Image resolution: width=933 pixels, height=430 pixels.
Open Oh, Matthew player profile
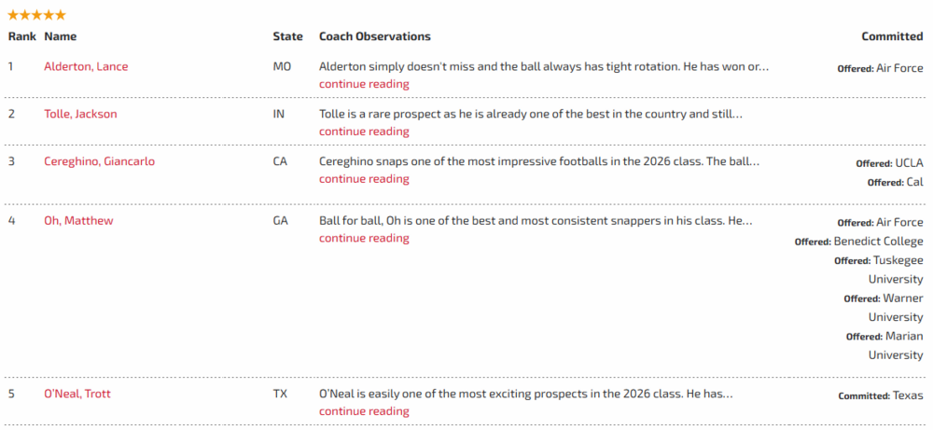point(78,221)
